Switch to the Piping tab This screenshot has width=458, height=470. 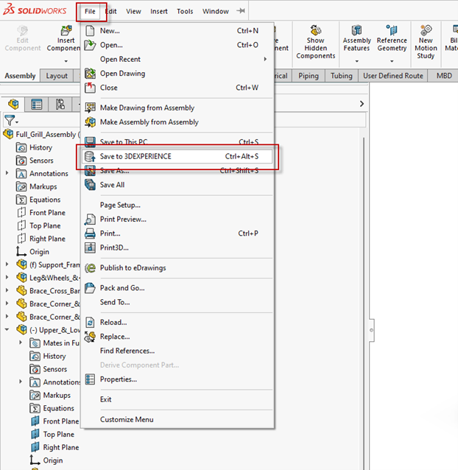(x=309, y=76)
